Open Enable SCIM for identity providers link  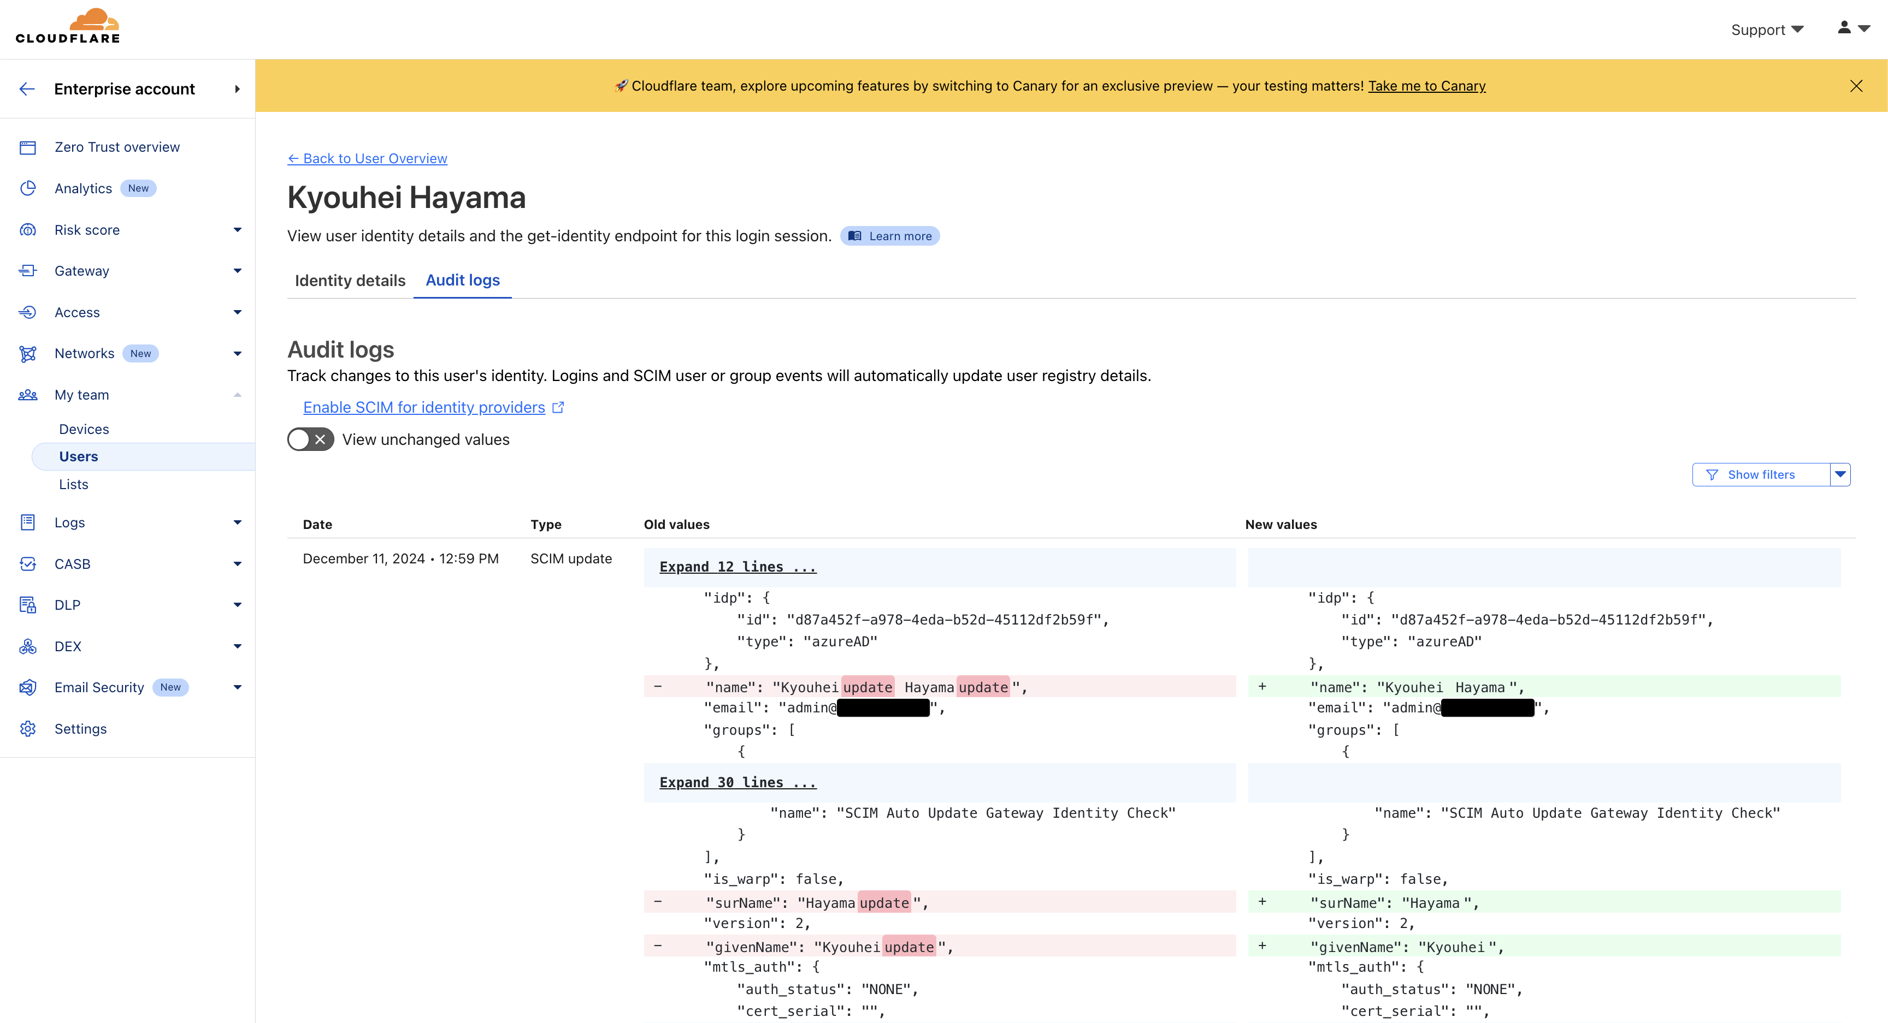424,407
